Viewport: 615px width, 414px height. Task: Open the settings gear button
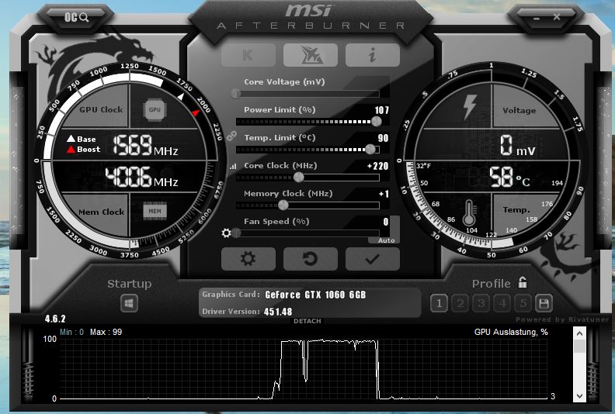point(248,259)
